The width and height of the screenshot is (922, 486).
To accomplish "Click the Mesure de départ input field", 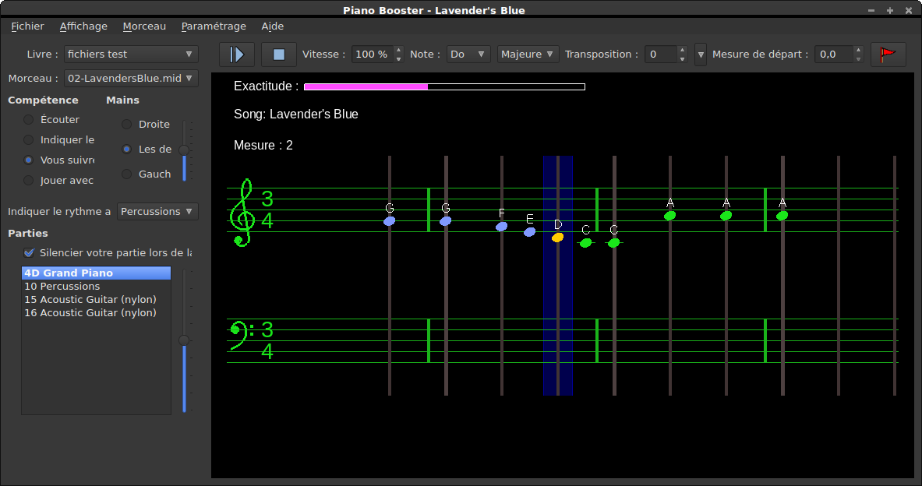I will (x=831, y=55).
